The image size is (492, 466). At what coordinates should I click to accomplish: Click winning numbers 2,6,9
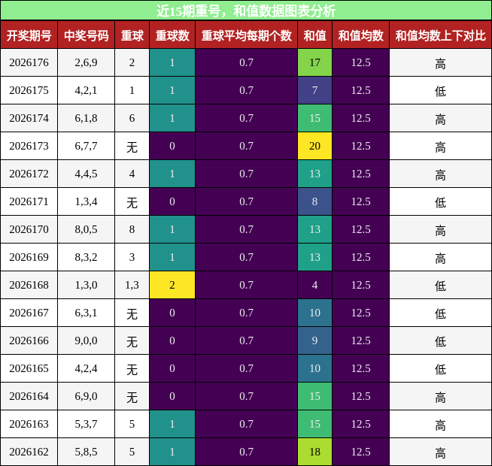click(x=86, y=62)
